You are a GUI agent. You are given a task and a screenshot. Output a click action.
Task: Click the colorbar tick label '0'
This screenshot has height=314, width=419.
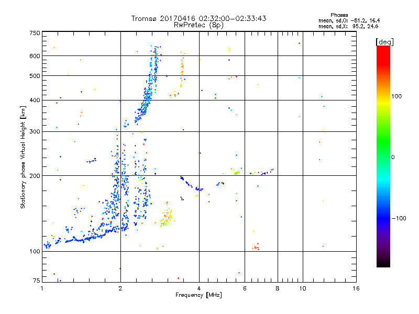tap(393, 157)
